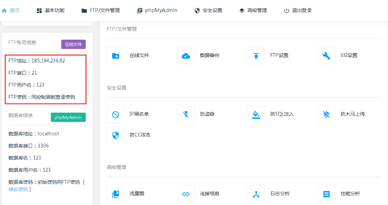Viewport: 388px width, 205px height.
Task: Open the 高级管理 menu in the navbar
Action: point(257,11)
